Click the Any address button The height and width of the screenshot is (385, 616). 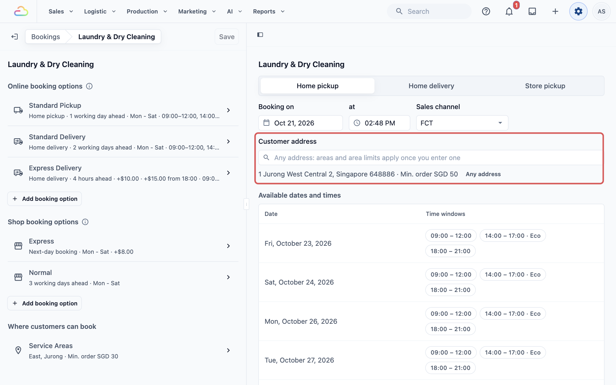483,174
